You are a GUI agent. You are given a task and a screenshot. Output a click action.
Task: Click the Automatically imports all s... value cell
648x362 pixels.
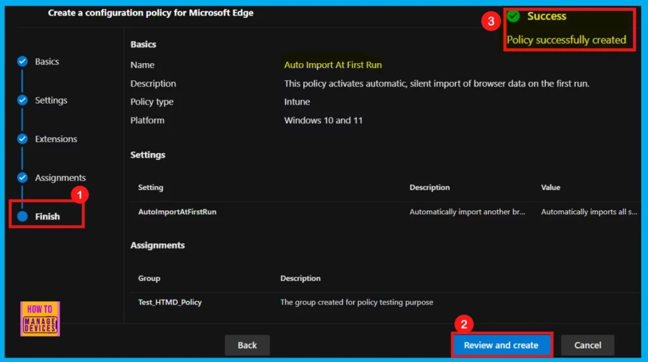click(589, 212)
